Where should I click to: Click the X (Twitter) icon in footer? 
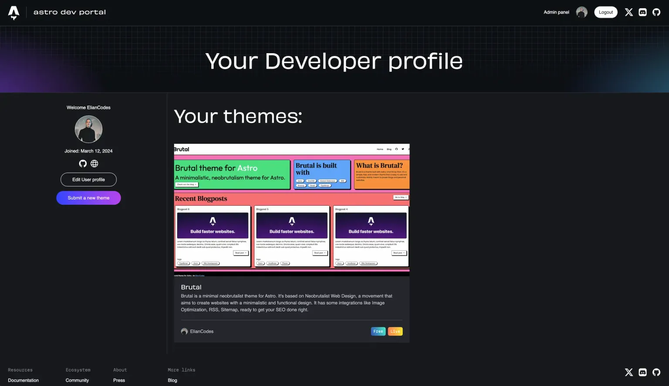pos(628,372)
